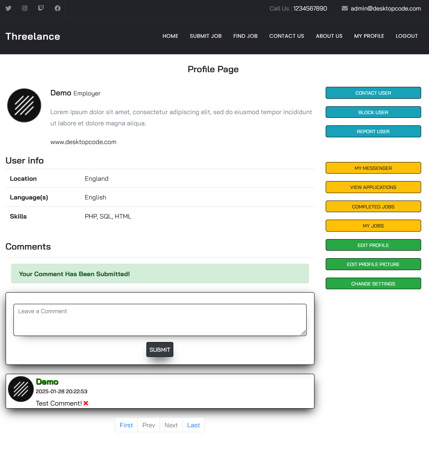
Task: Visit the www.desktopcode.com website link
Action: 83,142
